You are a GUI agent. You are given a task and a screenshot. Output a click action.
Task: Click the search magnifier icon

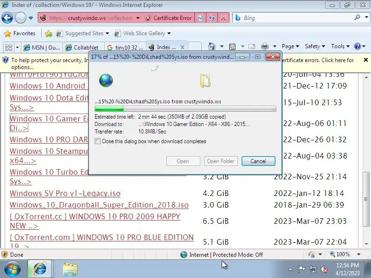[x=357, y=17]
